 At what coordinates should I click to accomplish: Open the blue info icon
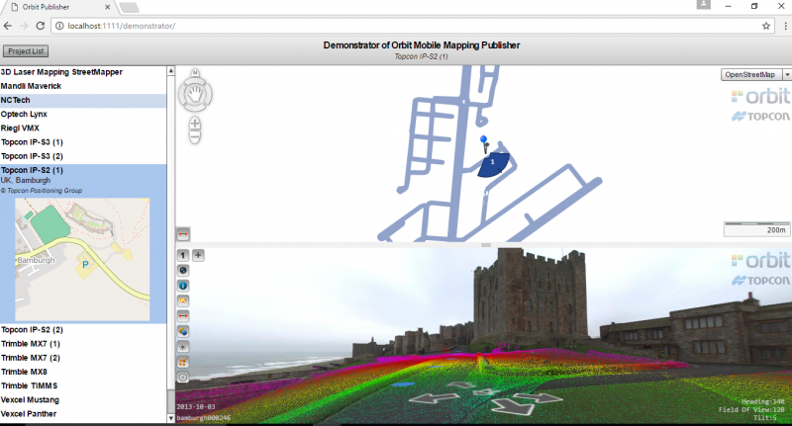(x=183, y=286)
